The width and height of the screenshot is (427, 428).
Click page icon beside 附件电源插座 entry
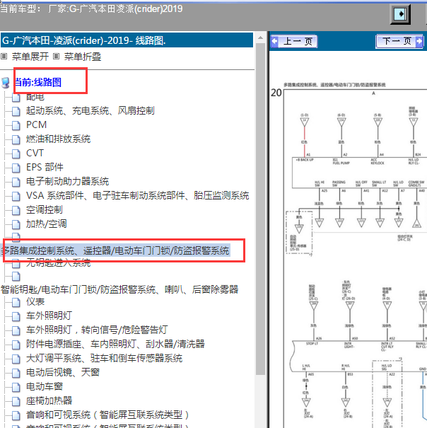pyautogui.click(x=16, y=345)
